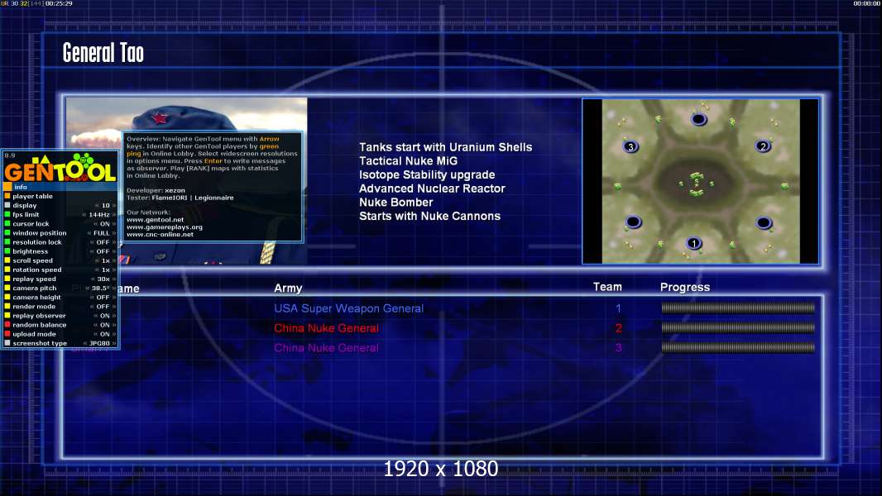This screenshot has width=882, height=496.
Task: Click the progress bar for team 3
Action: (738, 348)
